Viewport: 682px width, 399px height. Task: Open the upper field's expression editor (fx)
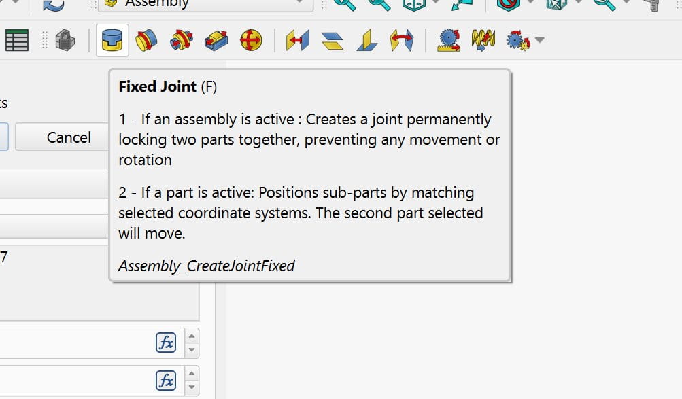(x=166, y=343)
